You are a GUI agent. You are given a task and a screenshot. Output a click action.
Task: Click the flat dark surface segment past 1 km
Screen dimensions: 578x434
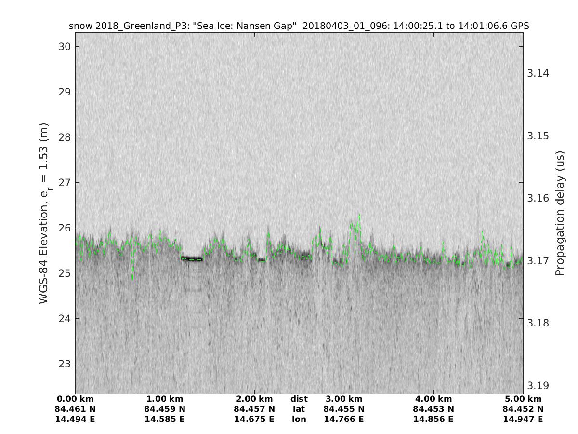point(192,259)
